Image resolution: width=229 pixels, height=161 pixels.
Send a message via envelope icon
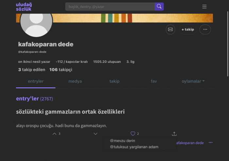click(170, 29)
